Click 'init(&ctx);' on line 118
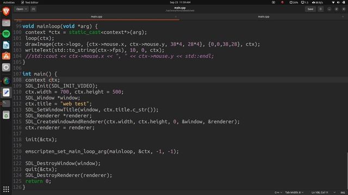This screenshot has height=195, width=348. coord(41,140)
